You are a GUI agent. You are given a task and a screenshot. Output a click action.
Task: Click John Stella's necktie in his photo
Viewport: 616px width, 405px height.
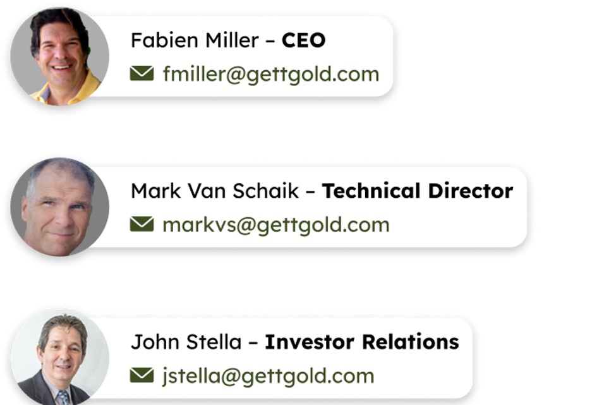click(x=63, y=397)
